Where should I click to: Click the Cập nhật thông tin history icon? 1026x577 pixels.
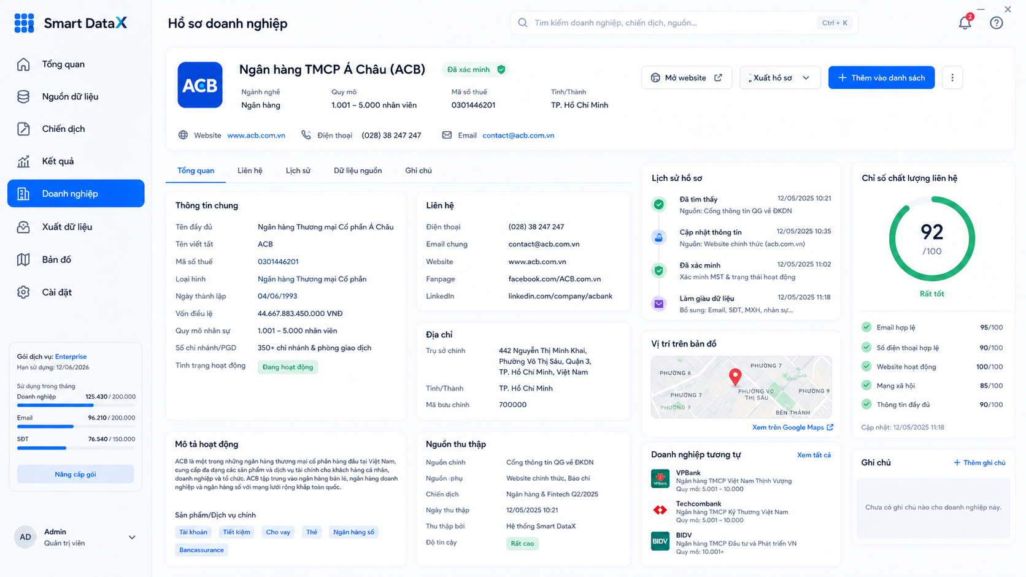click(659, 237)
